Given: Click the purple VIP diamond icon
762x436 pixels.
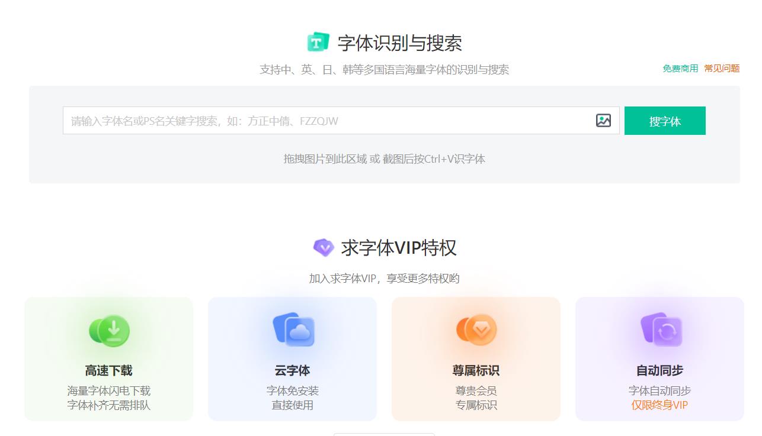Looking at the screenshot, I should [323, 247].
